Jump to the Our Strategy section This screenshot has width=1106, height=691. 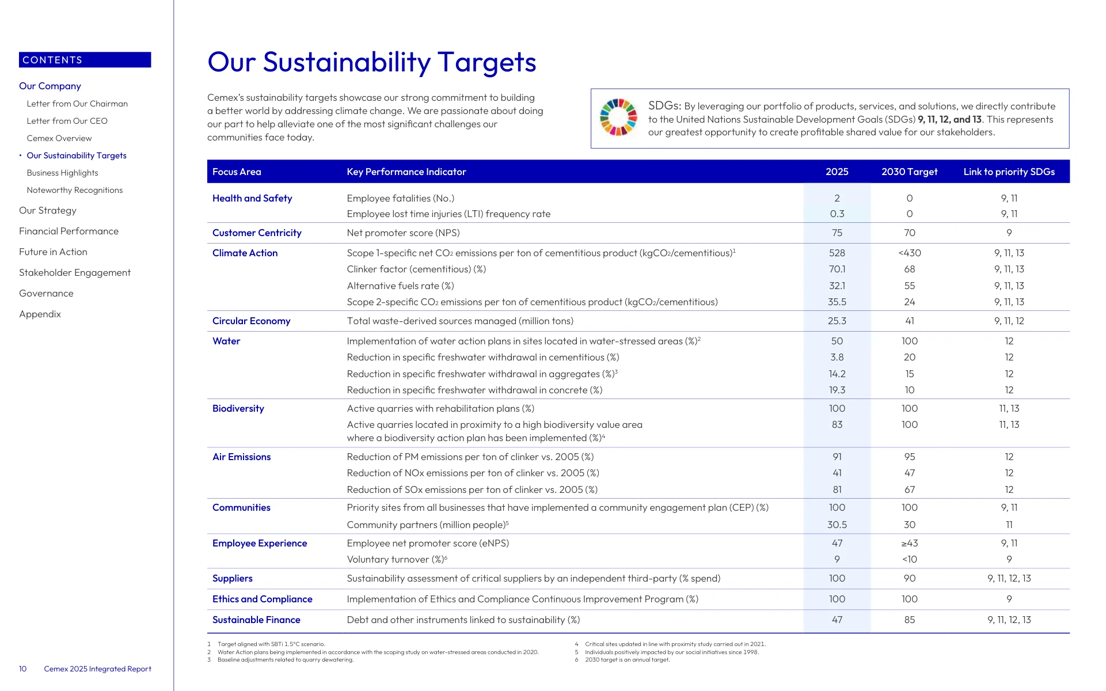point(48,211)
